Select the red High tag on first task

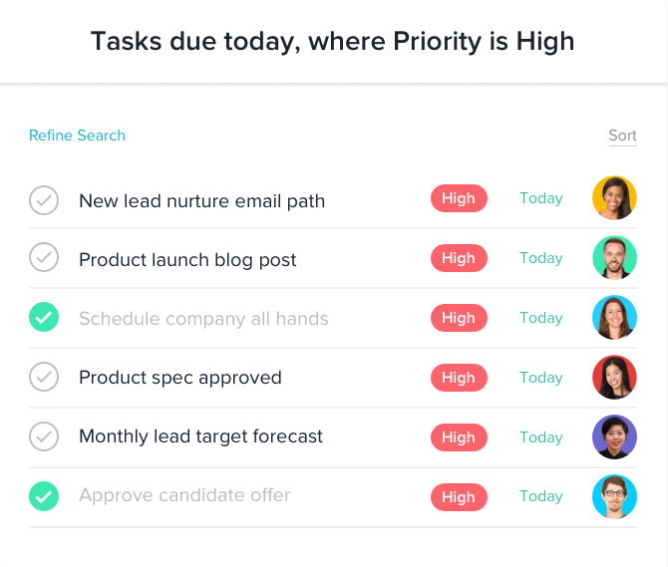(x=459, y=198)
